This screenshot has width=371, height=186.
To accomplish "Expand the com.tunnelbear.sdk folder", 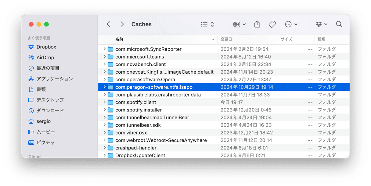I will tap(104, 125).
